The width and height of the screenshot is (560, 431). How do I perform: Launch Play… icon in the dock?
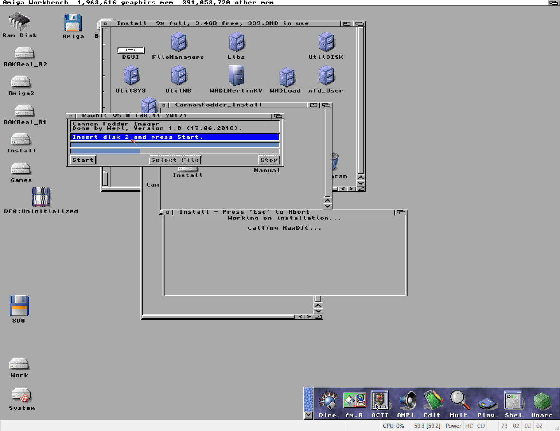click(x=487, y=403)
